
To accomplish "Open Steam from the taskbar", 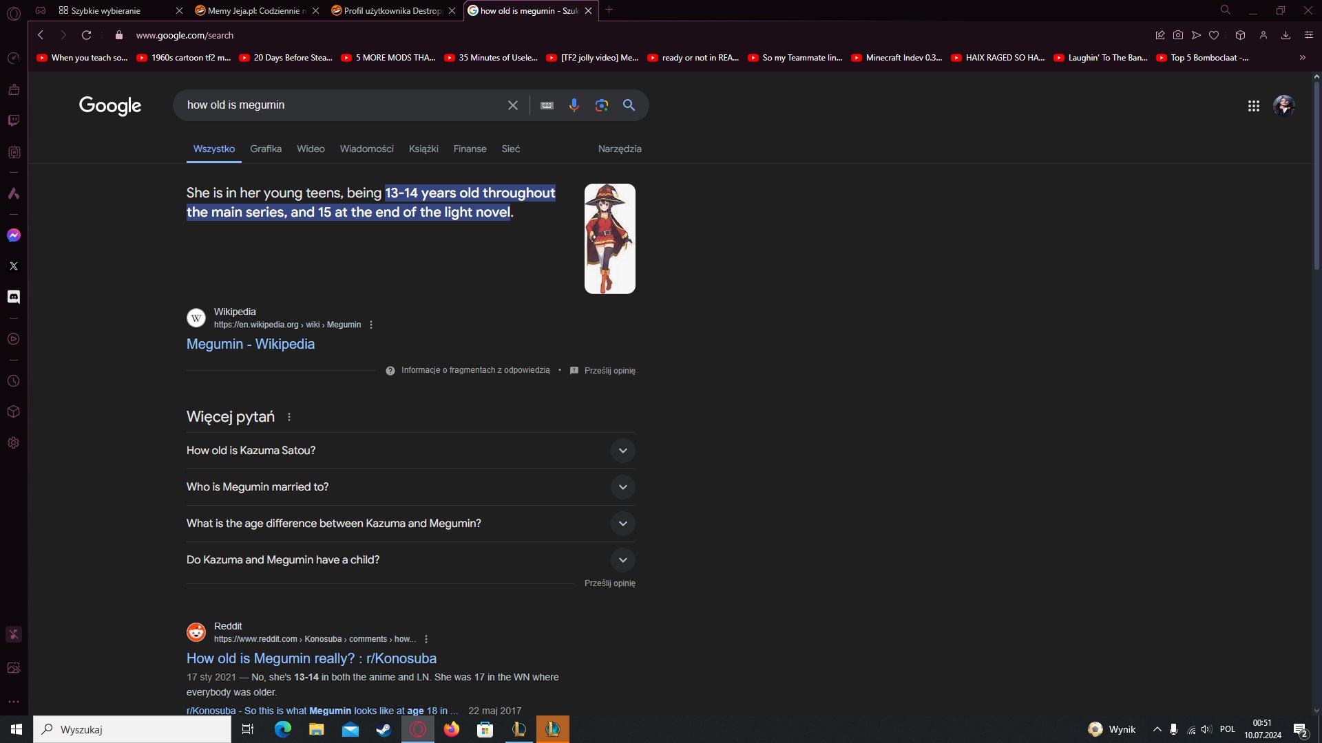I will pyautogui.click(x=384, y=729).
